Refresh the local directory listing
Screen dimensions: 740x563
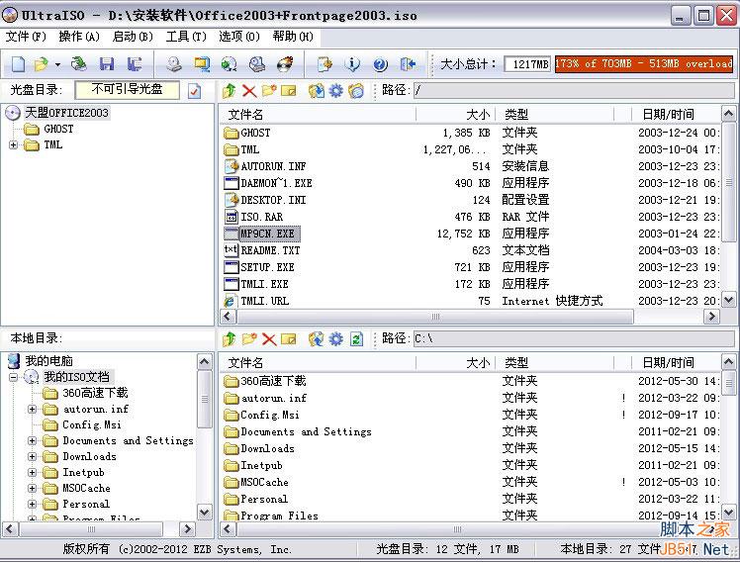pyautogui.click(x=356, y=338)
